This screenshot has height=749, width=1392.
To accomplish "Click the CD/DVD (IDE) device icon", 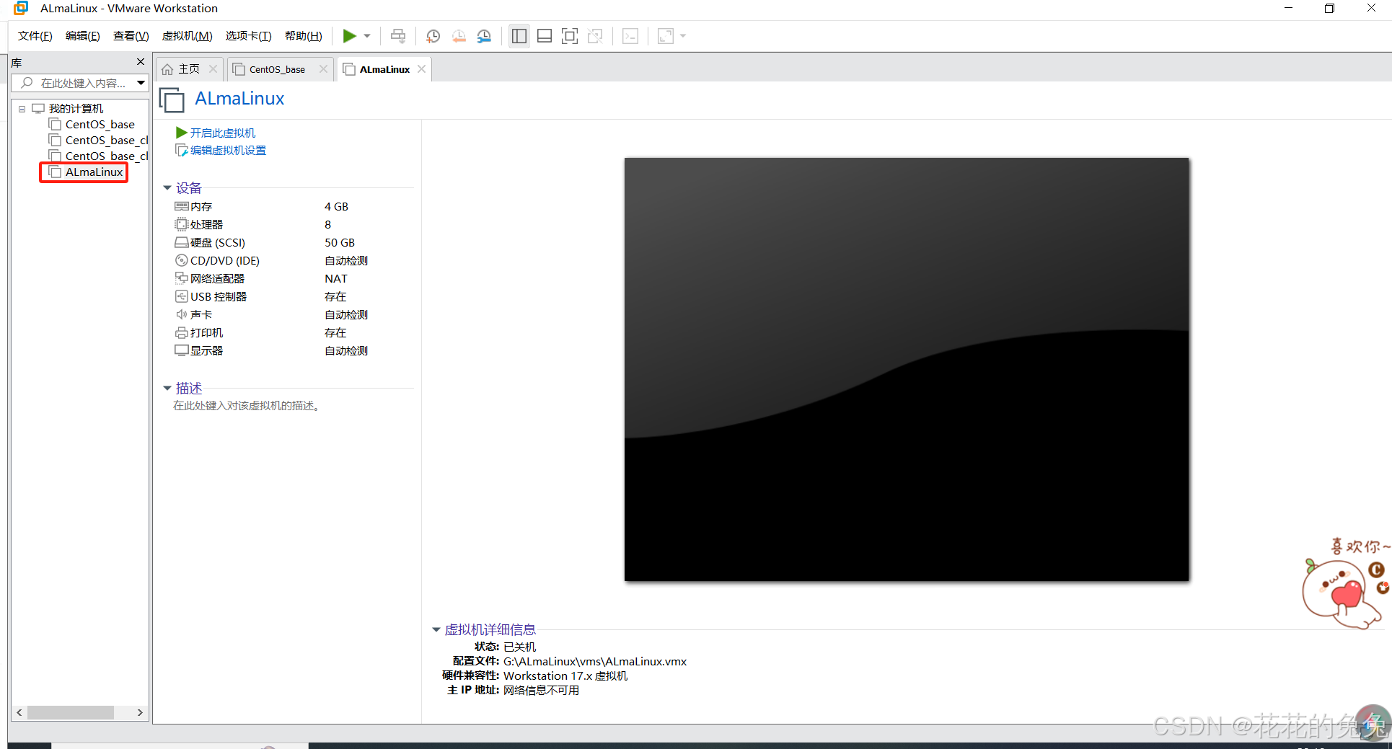I will (182, 260).
